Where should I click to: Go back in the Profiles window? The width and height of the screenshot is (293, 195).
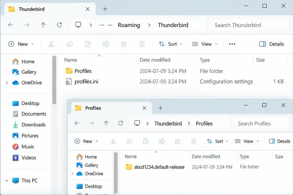tap(77, 123)
